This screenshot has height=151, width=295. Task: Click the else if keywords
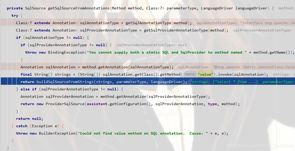[28, 89]
